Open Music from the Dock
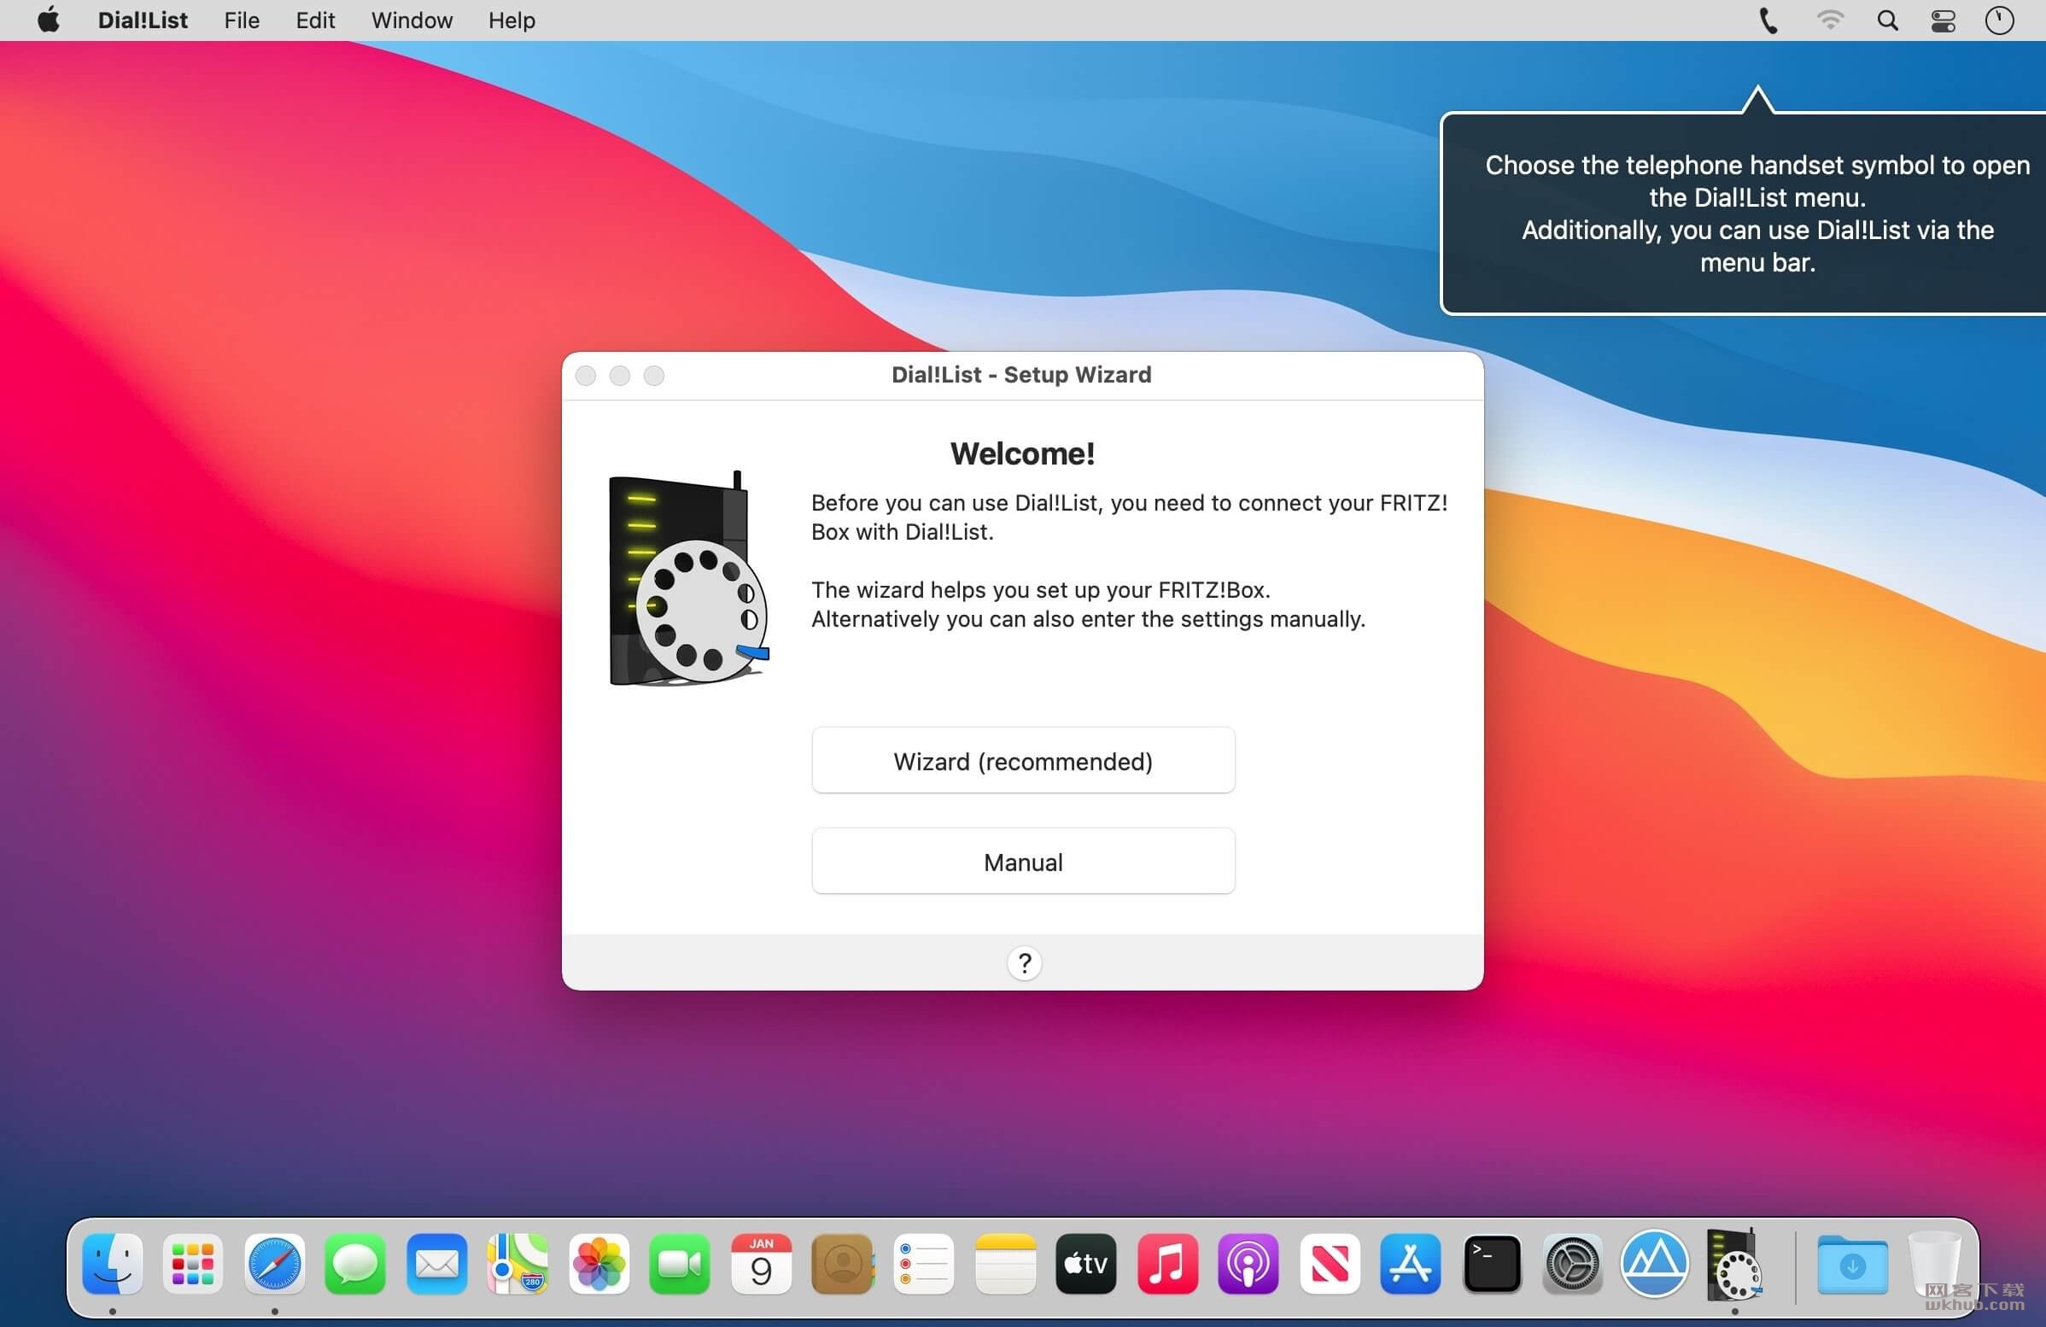 (x=1167, y=1264)
